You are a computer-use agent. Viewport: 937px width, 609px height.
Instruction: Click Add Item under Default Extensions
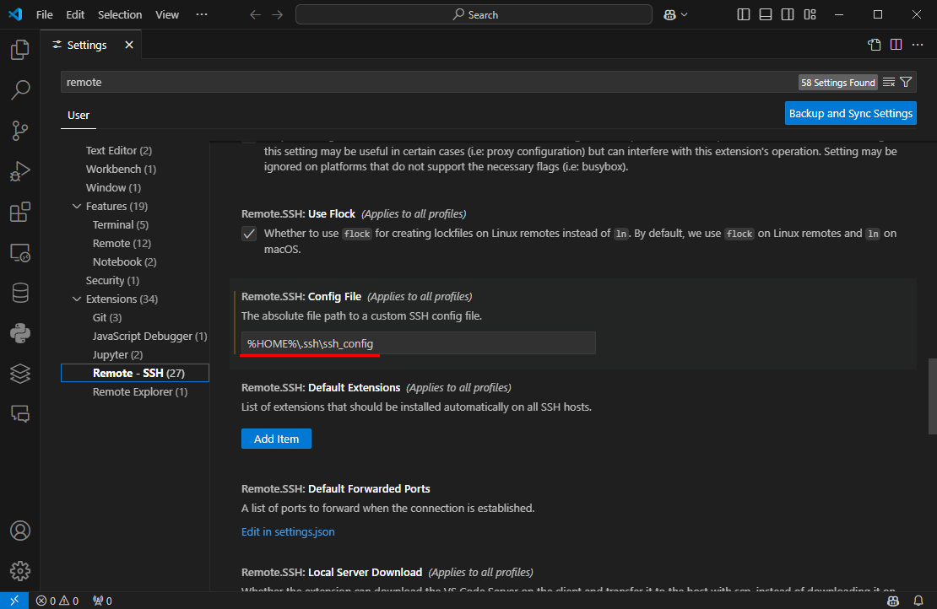(276, 439)
